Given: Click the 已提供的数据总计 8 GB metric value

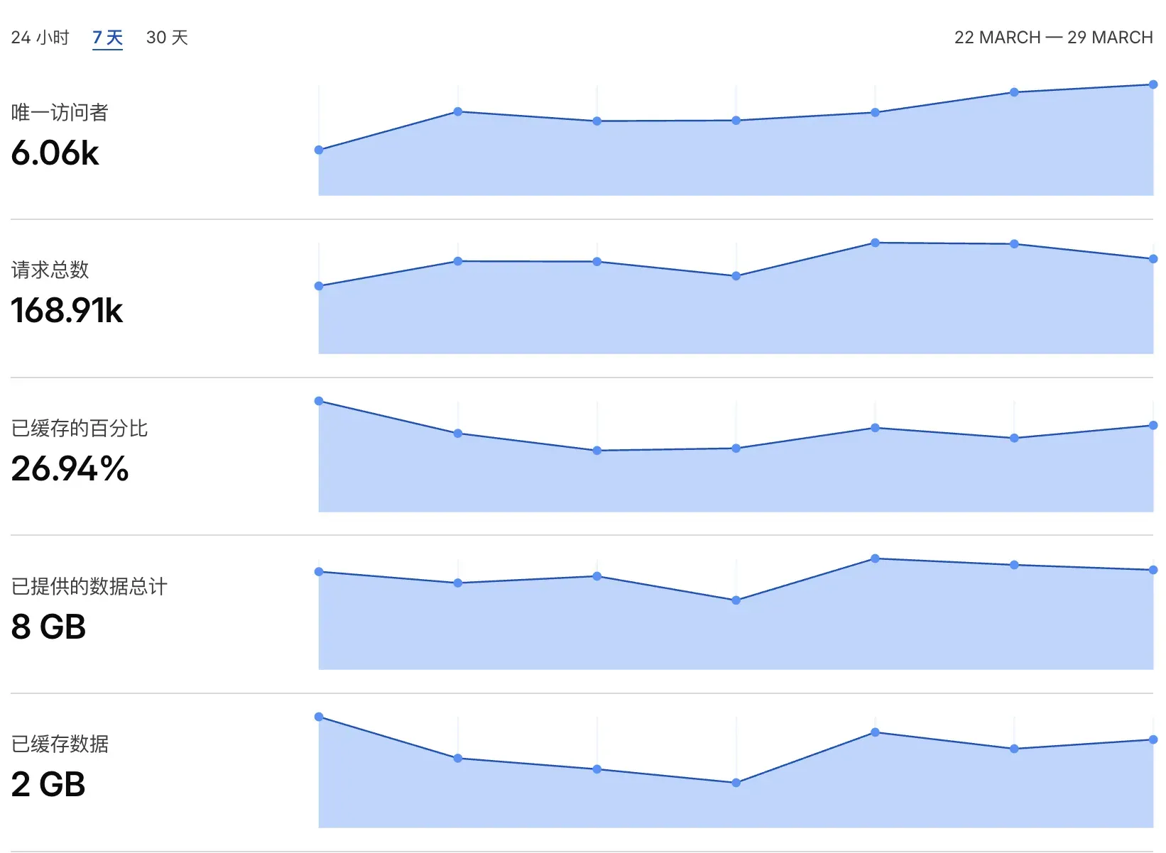Looking at the screenshot, I should [48, 627].
